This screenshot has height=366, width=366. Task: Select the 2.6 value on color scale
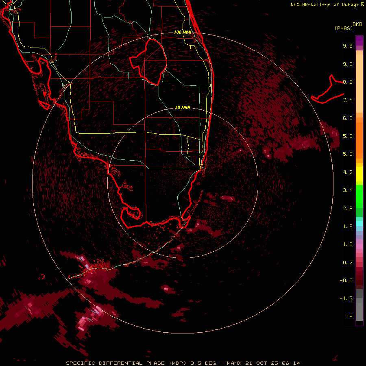point(348,208)
